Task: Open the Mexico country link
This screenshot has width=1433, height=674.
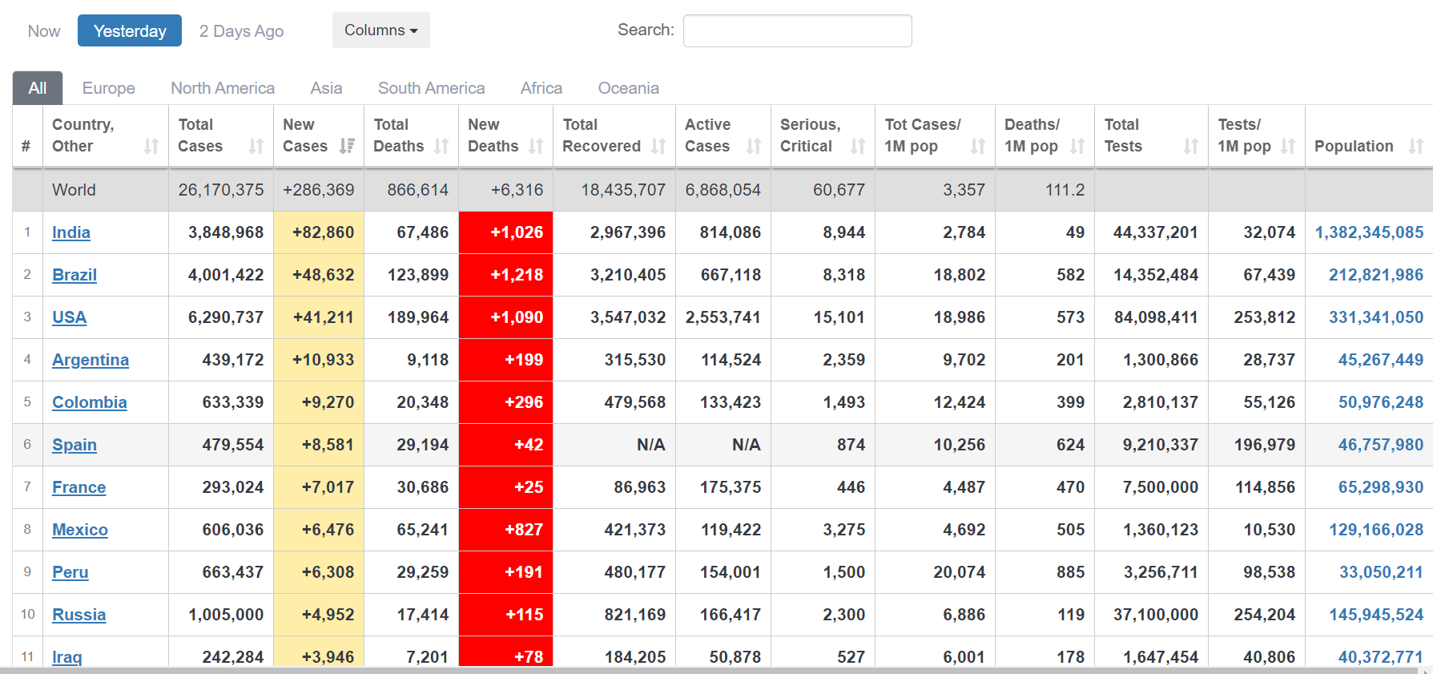Action: (80, 530)
